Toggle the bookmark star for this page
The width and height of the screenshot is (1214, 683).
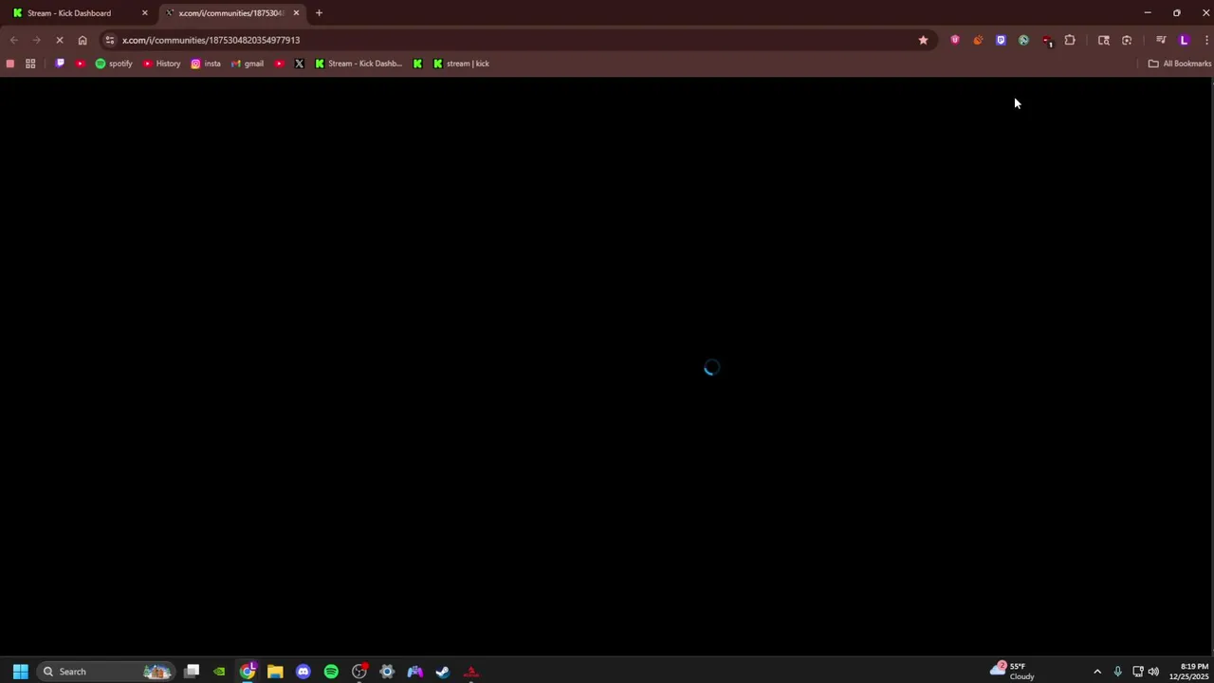pyautogui.click(x=923, y=40)
